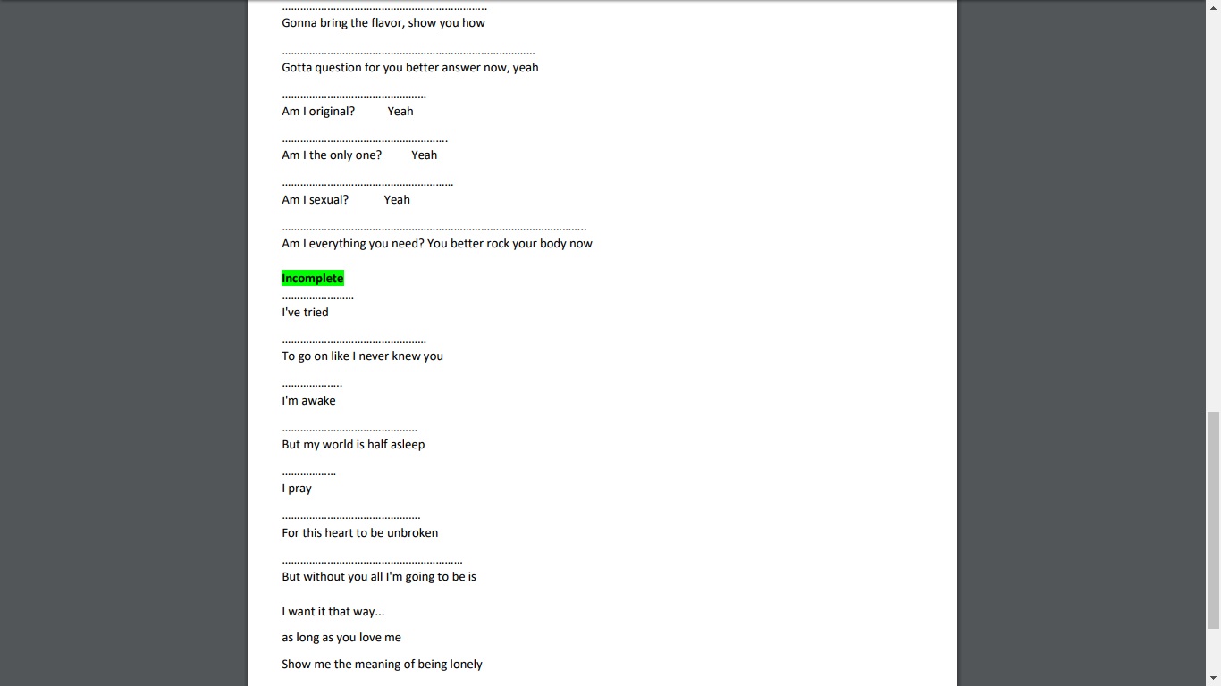Click the vertical scrollbar thumb

[x=1213, y=521]
